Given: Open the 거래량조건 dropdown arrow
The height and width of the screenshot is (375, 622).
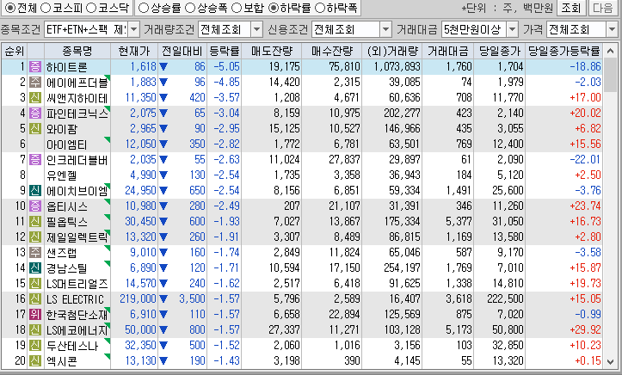Looking at the screenshot, I should [x=257, y=29].
